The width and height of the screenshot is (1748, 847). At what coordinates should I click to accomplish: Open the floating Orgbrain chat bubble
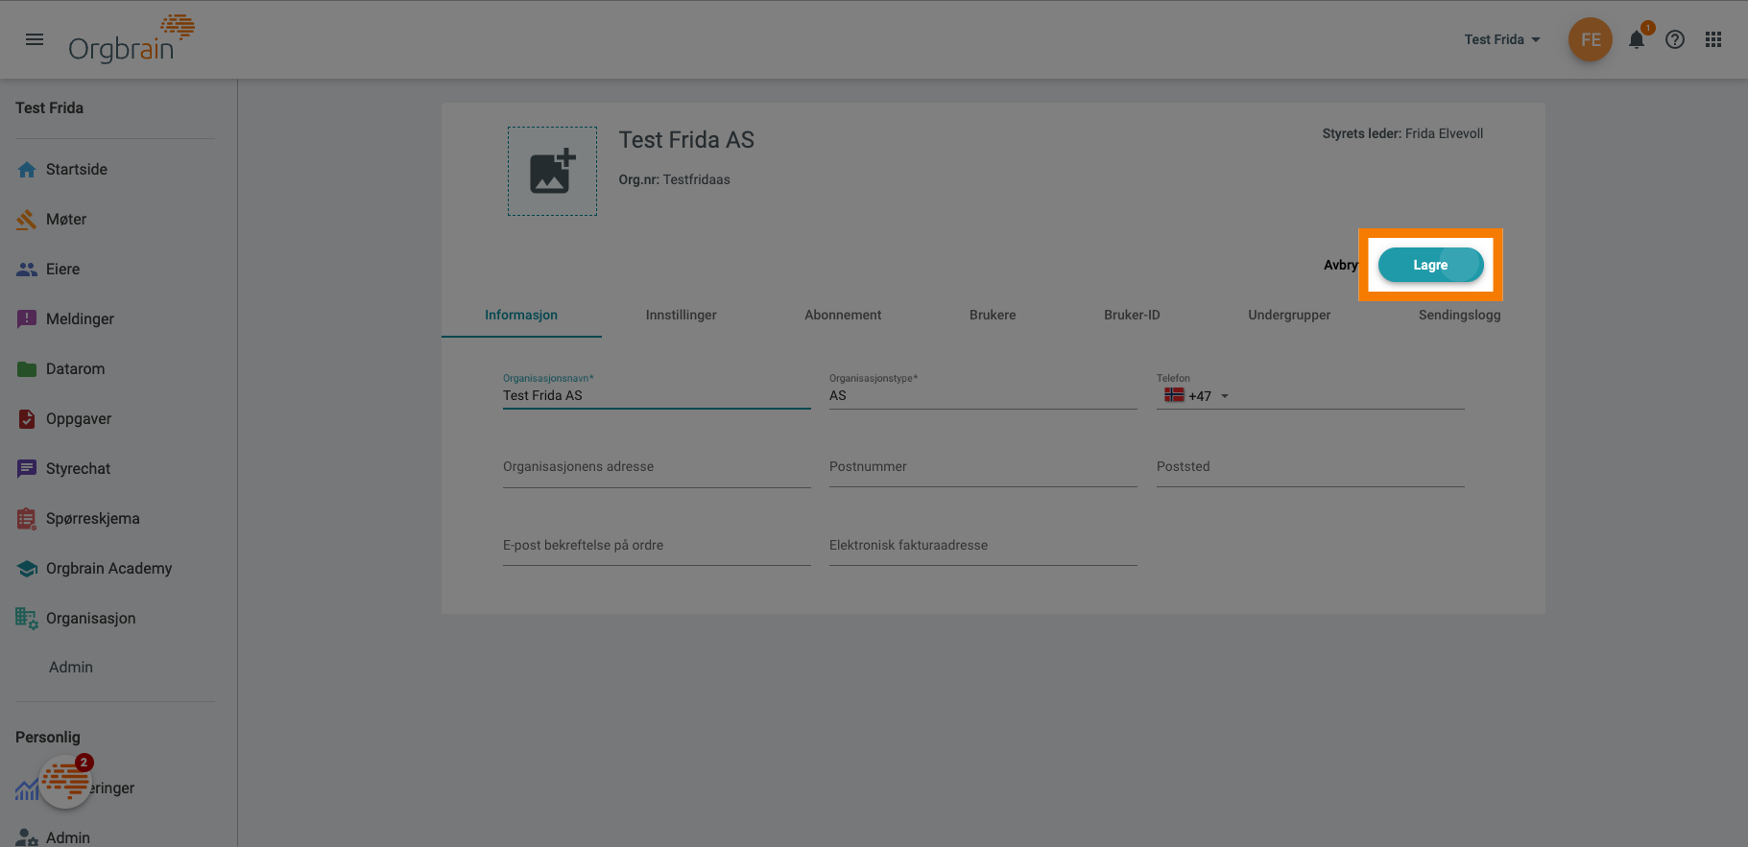[x=65, y=781]
